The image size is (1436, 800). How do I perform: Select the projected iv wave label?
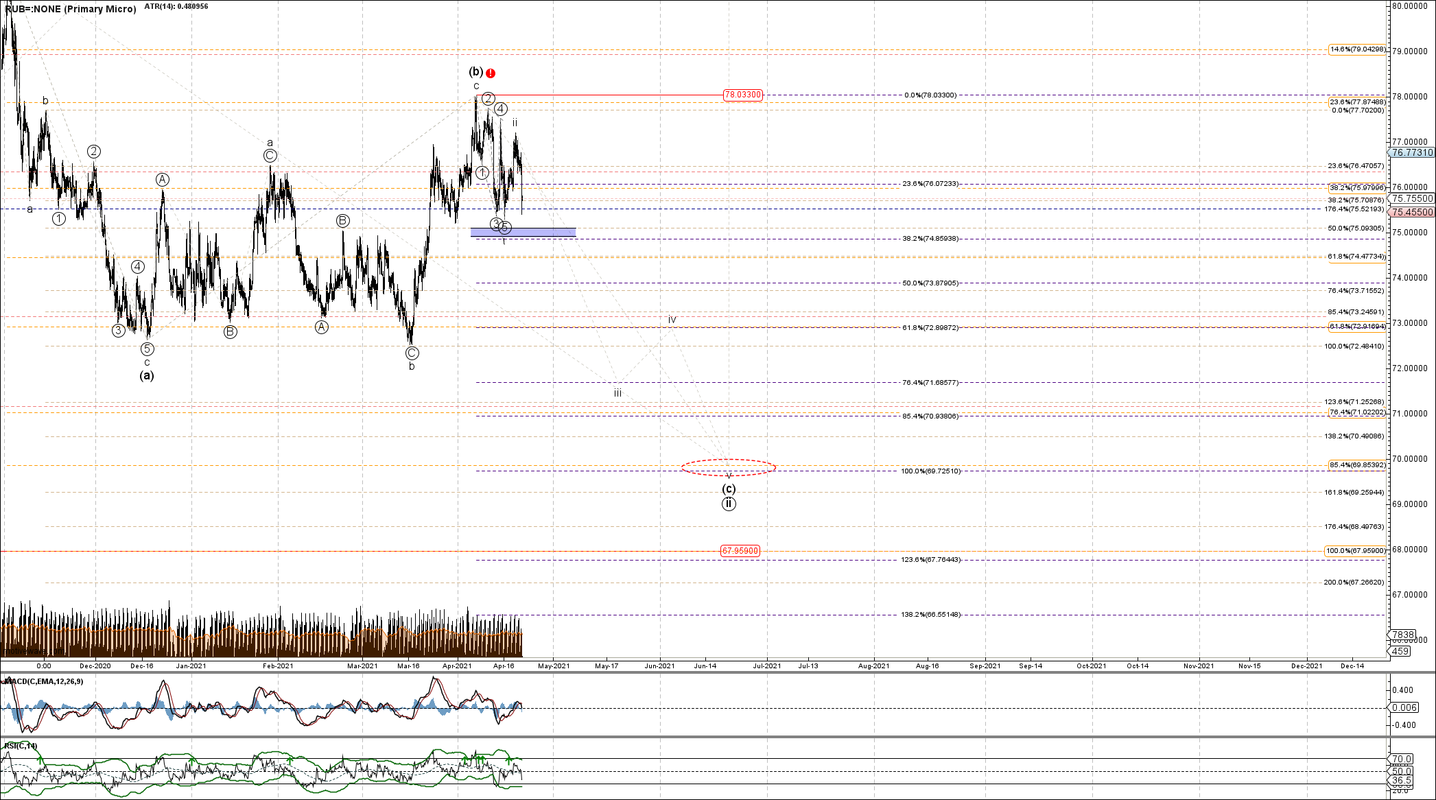point(672,320)
